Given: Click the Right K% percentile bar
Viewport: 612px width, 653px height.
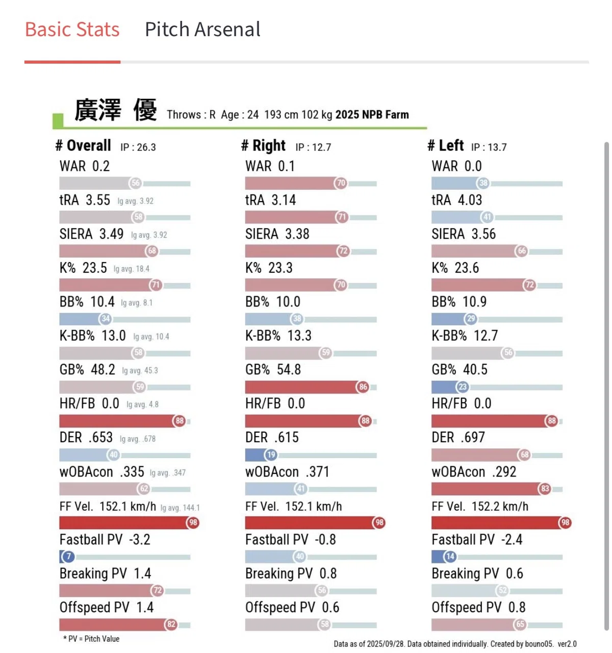Looking at the screenshot, I should coord(311,285).
